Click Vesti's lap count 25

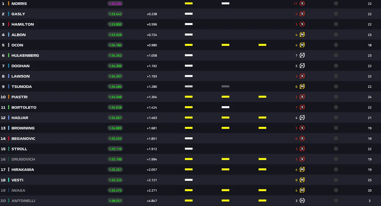[370, 180]
